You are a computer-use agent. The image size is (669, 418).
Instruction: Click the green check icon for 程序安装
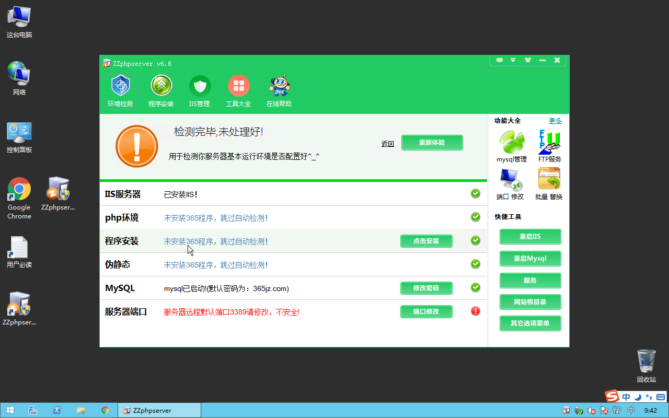(476, 240)
